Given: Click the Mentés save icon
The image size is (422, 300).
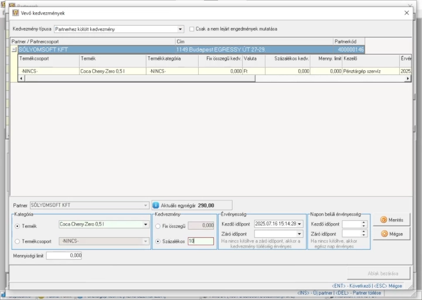Looking at the screenshot, I should (383, 220).
